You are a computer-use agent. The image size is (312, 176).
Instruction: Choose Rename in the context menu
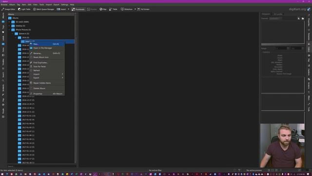pyautogui.click(x=47, y=53)
